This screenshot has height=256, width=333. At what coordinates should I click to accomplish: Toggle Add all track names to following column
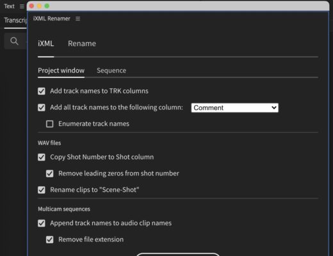click(x=42, y=108)
